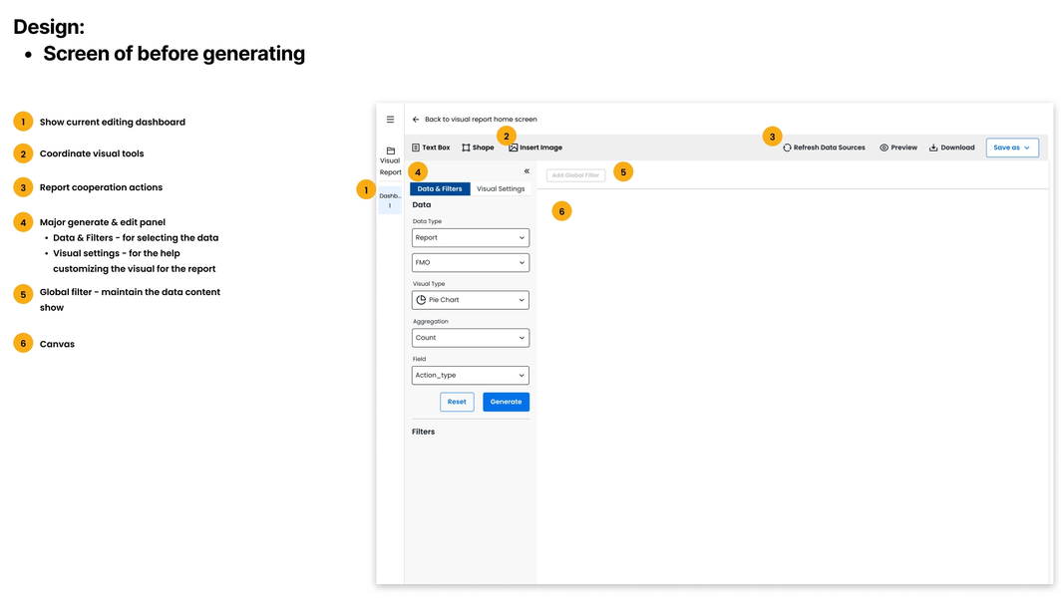Open the Save as dropdown
Viewport: 1064px width, 598px height.
click(x=1012, y=148)
